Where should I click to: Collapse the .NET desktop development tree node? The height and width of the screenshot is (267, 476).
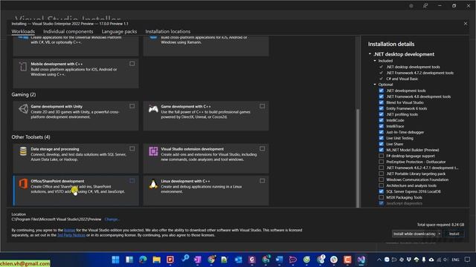[370, 54]
